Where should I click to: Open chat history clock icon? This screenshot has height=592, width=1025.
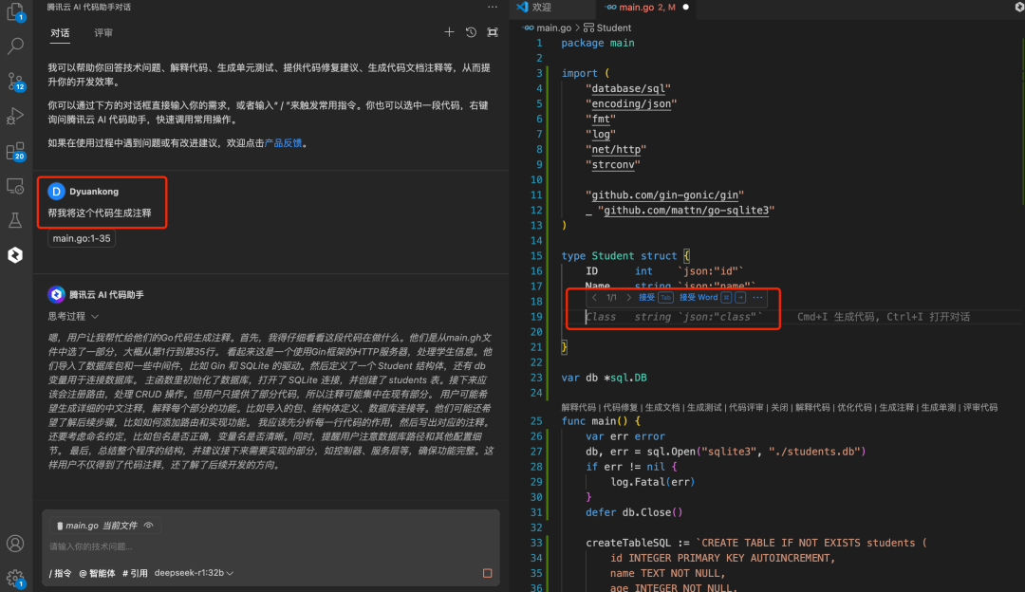[471, 32]
